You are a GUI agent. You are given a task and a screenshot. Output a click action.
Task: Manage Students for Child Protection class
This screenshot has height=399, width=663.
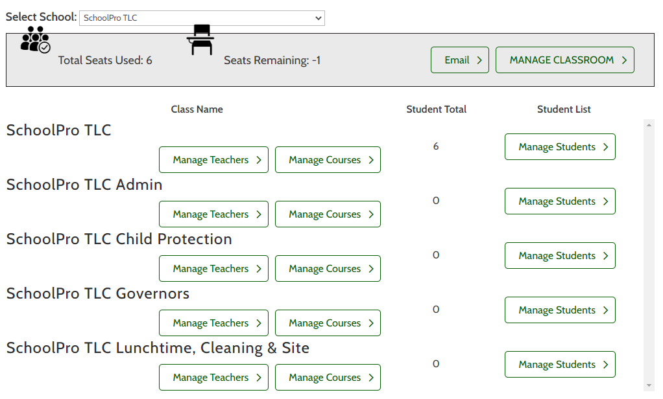pyautogui.click(x=560, y=256)
